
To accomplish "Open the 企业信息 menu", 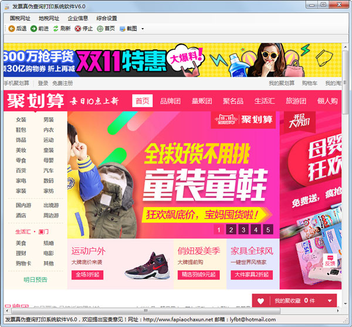I will (x=77, y=18).
